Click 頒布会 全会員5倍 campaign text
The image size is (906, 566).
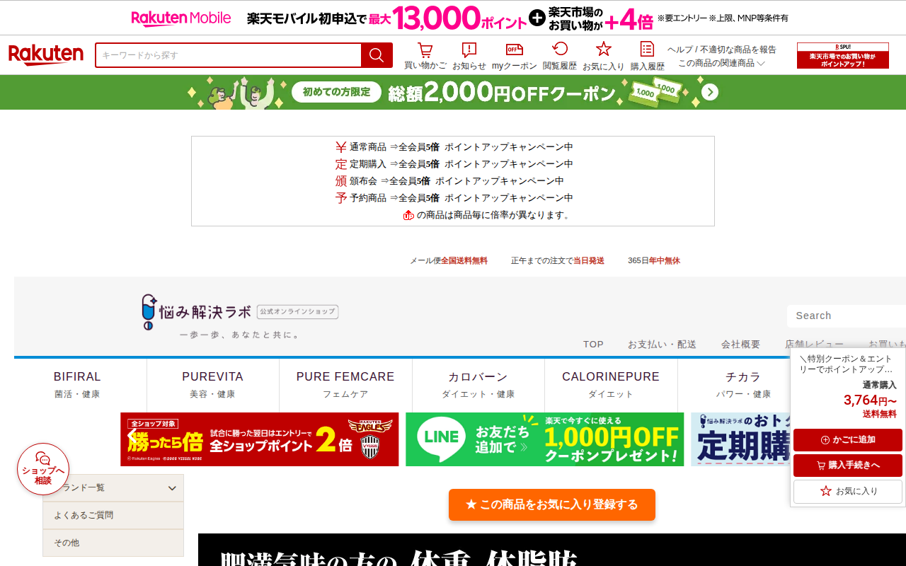pos(449,181)
